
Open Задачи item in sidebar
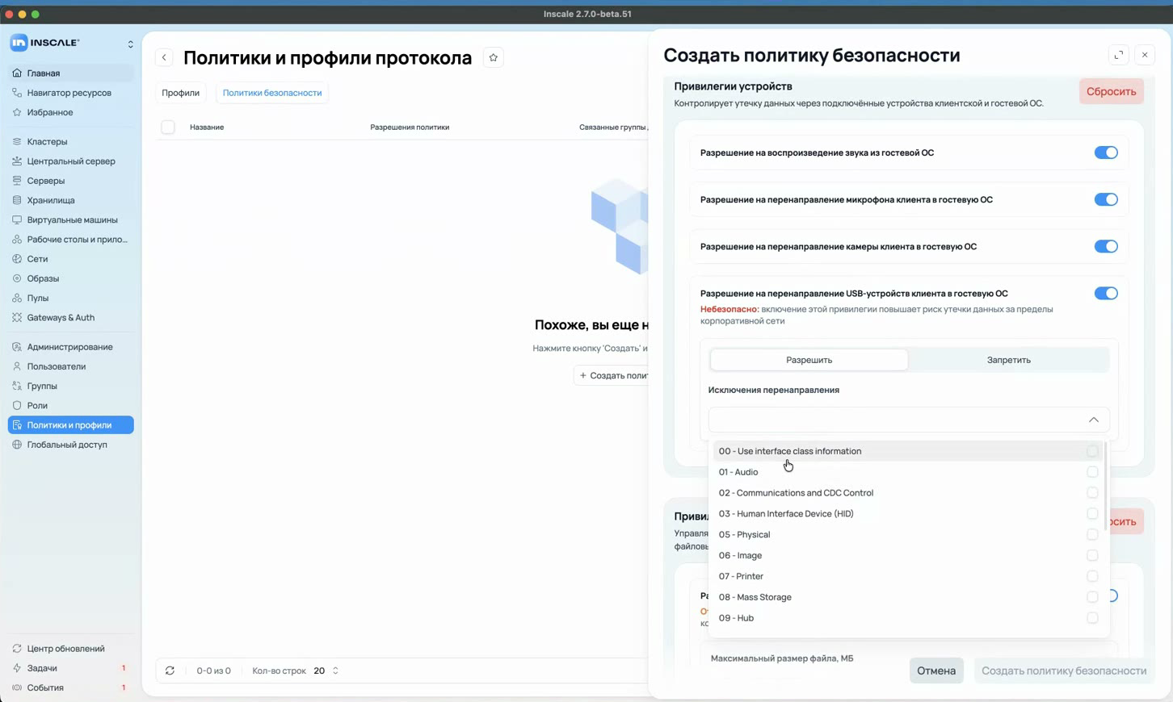pyautogui.click(x=70, y=668)
